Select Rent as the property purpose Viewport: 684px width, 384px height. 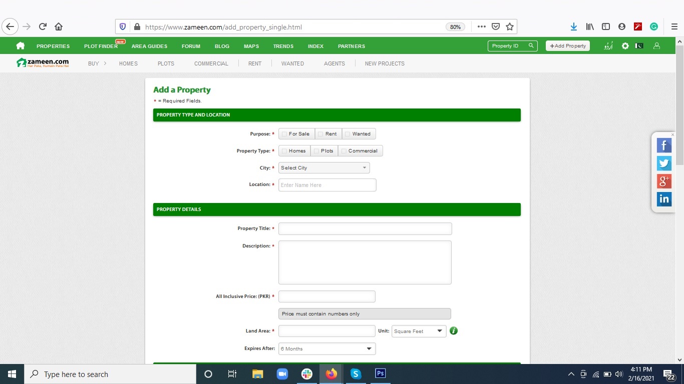pos(320,133)
